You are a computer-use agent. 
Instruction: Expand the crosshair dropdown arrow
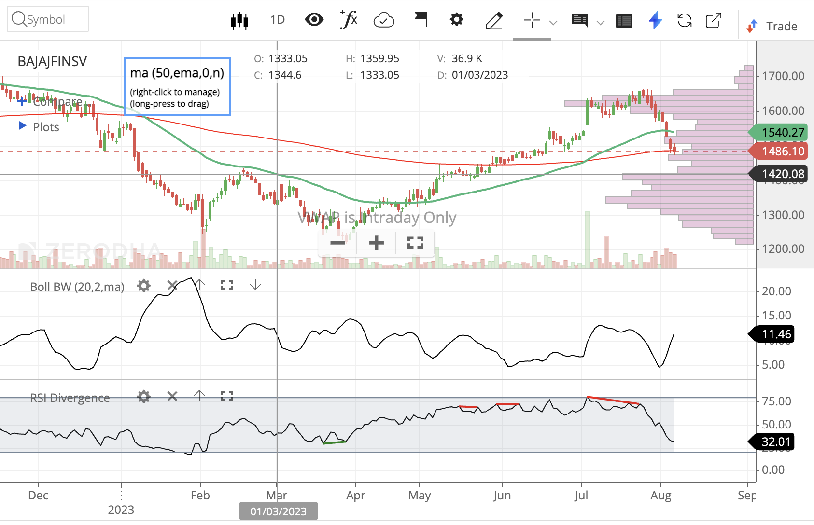553,22
